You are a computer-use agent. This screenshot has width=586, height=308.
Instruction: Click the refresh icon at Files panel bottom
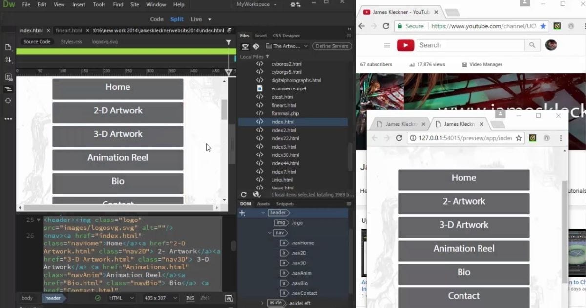tap(244, 194)
